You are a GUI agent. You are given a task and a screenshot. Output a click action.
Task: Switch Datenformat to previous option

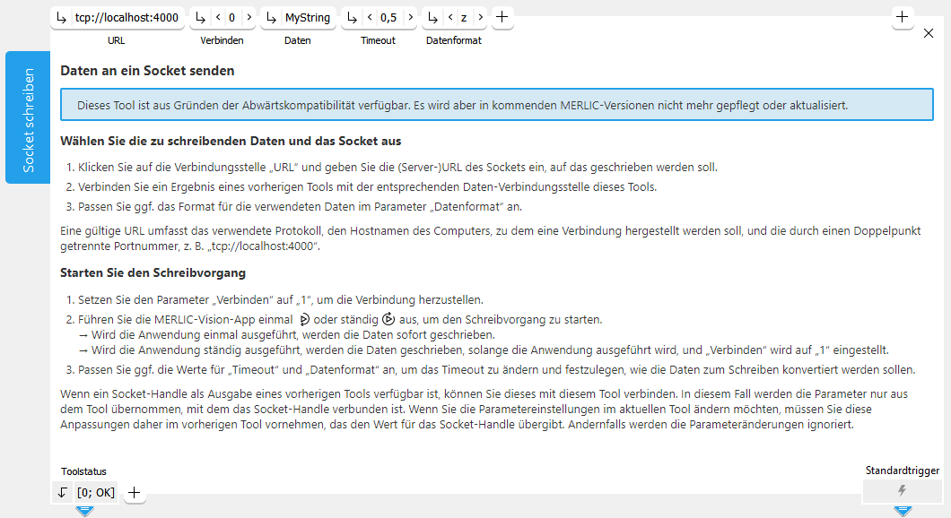[449, 18]
